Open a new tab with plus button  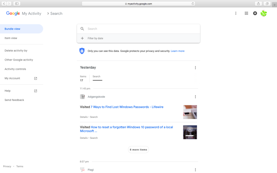(x=274, y=5)
